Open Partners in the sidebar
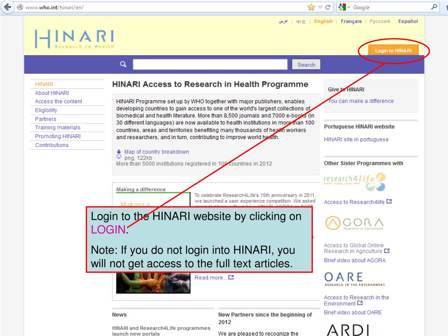The width and height of the screenshot is (448, 336). 45,119
